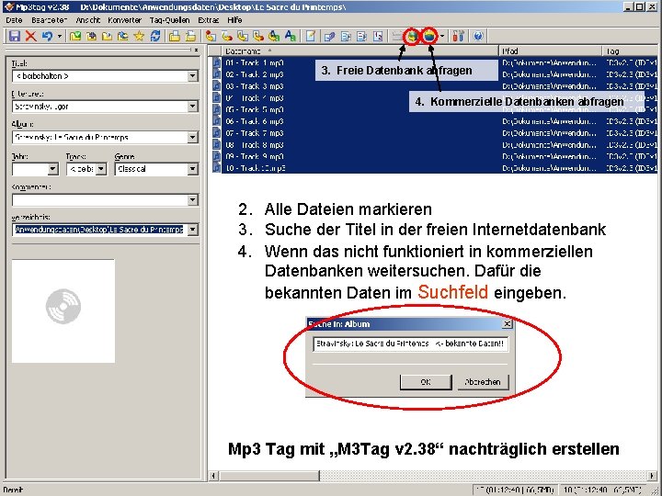Select file row 09 - Track 9.mp3

coord(435,156)
